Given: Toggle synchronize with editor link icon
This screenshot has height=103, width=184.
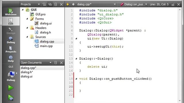Looking at the screenshot, I should 50,4.
